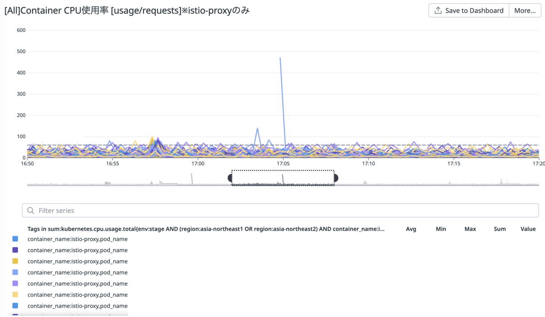Click inside the dotted time range selection box

click(283, 178)
